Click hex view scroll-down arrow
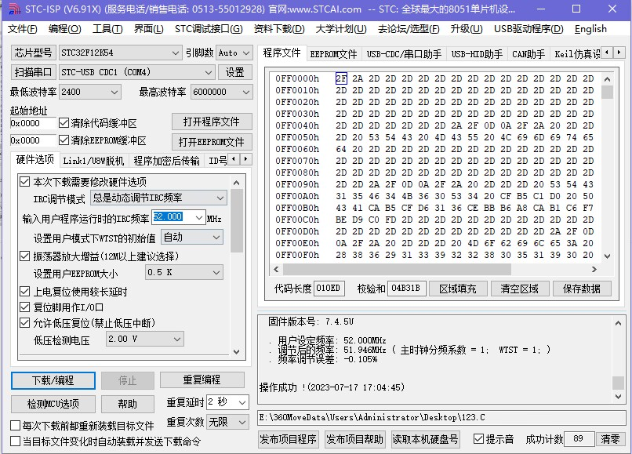Screen dimensions: 632x454 coord(608,256)
